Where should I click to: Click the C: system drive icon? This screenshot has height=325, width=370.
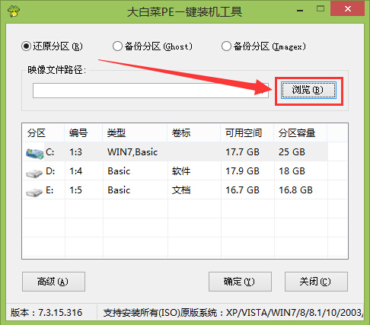(x=35, y=153)
